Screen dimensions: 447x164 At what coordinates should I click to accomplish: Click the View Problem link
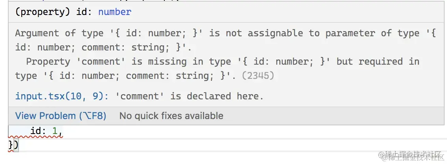pyautogui.click(x=45, y=116)
